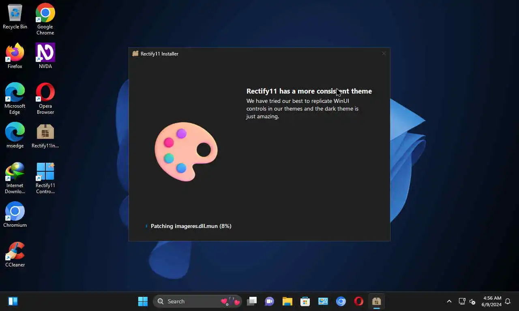This screenshot has width=519, height=311.
Task: Select the msedge desktop icon
Action: (15, 135)
